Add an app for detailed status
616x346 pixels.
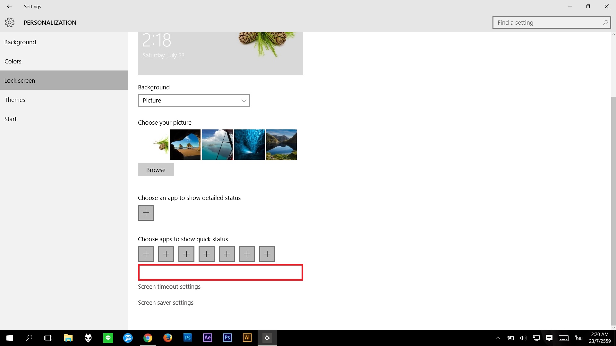[x=146, y=213]
